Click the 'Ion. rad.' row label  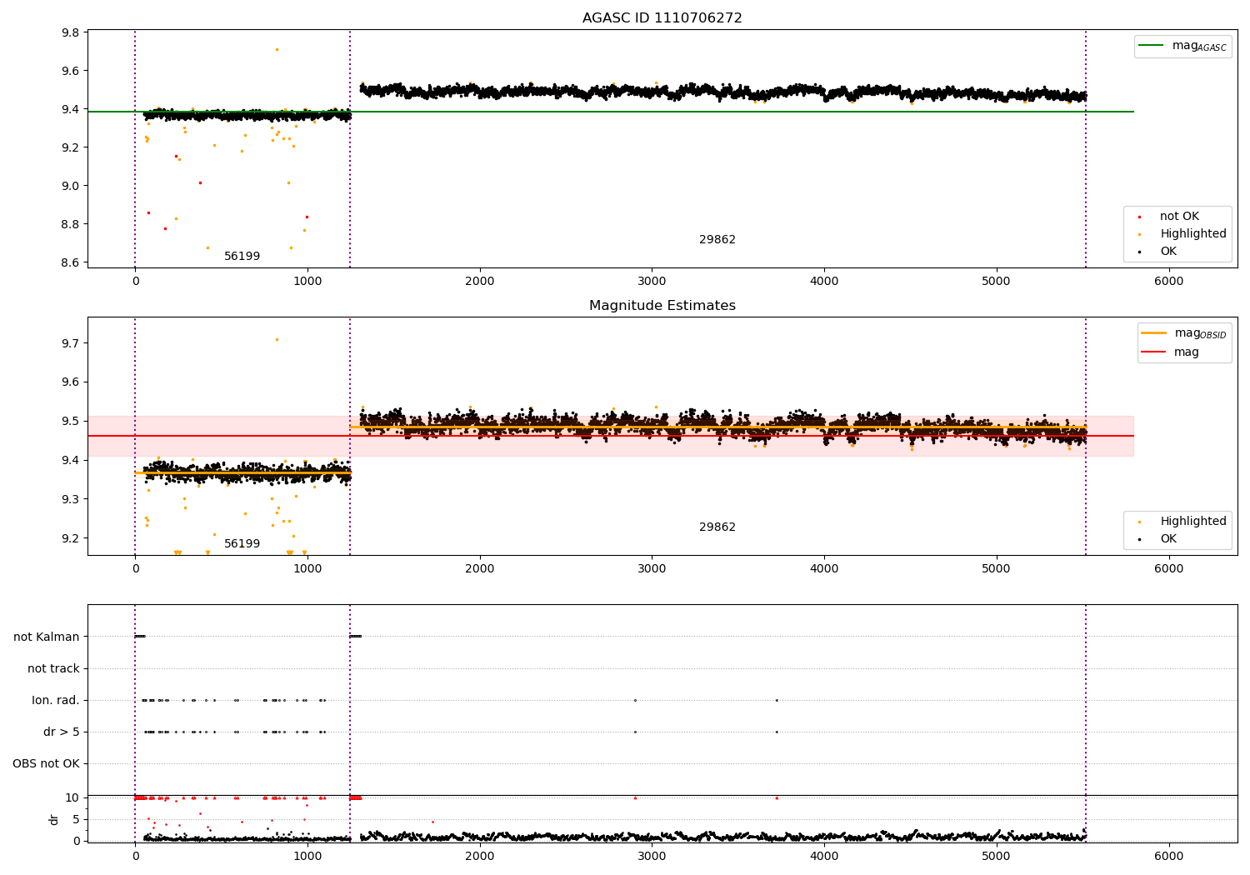point(56,701)
